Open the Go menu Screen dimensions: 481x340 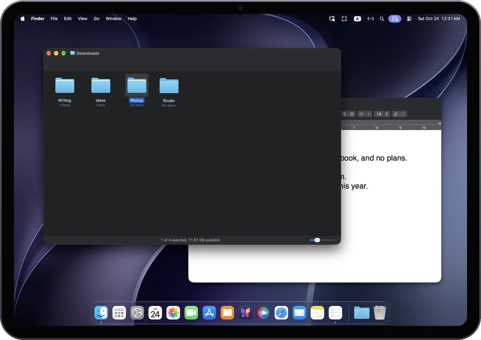[96, 19]
